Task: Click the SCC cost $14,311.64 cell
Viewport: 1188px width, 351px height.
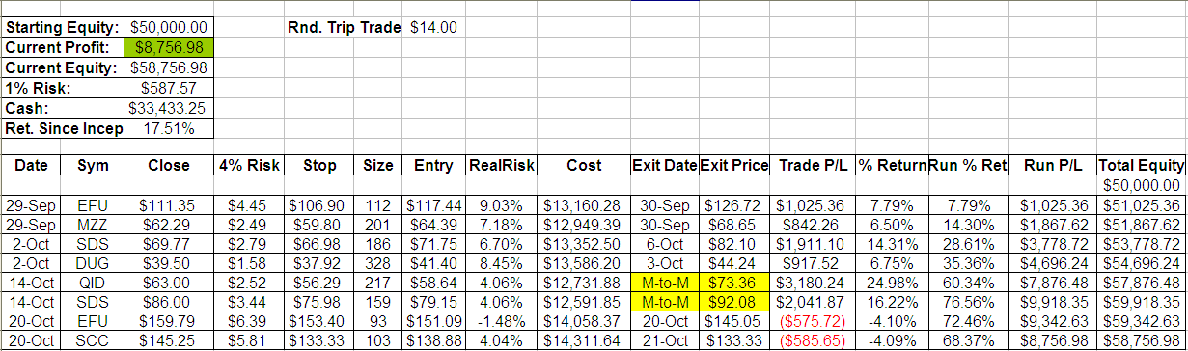Action: (x=584, y=342)
